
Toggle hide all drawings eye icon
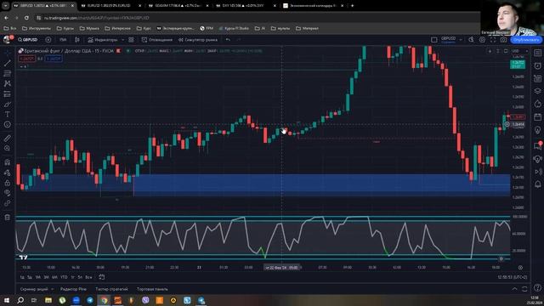(x=8, y=193)
